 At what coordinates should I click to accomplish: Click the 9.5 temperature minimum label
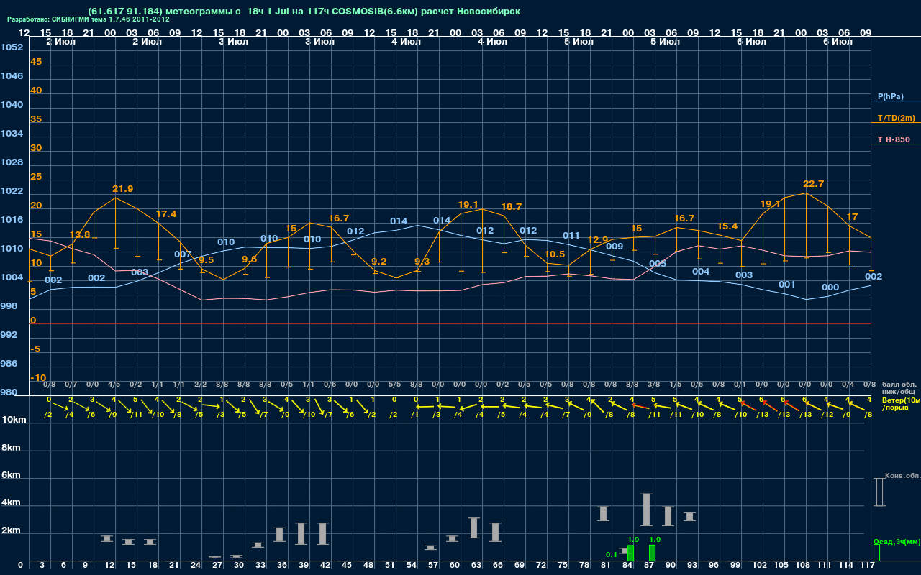(207, 260)
